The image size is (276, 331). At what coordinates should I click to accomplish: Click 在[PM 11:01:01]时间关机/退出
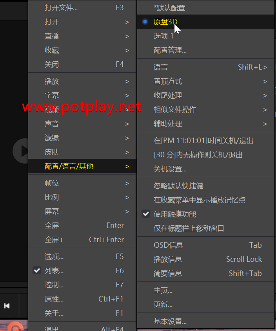[x=206, y=141]
